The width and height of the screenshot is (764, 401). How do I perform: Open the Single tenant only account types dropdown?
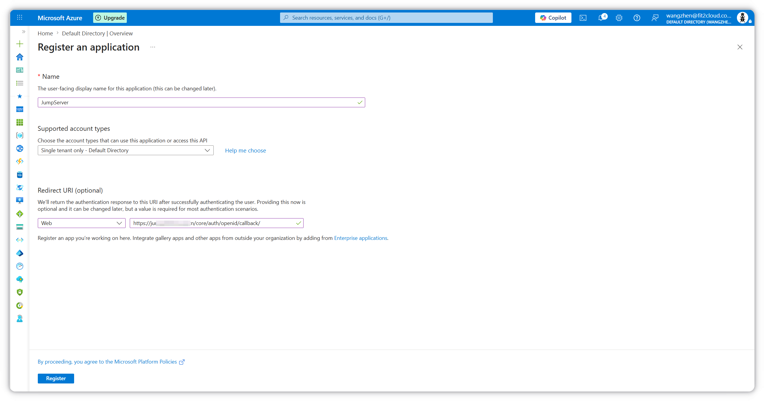coord(126,150)
